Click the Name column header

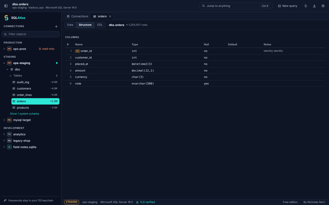[79, 44]
